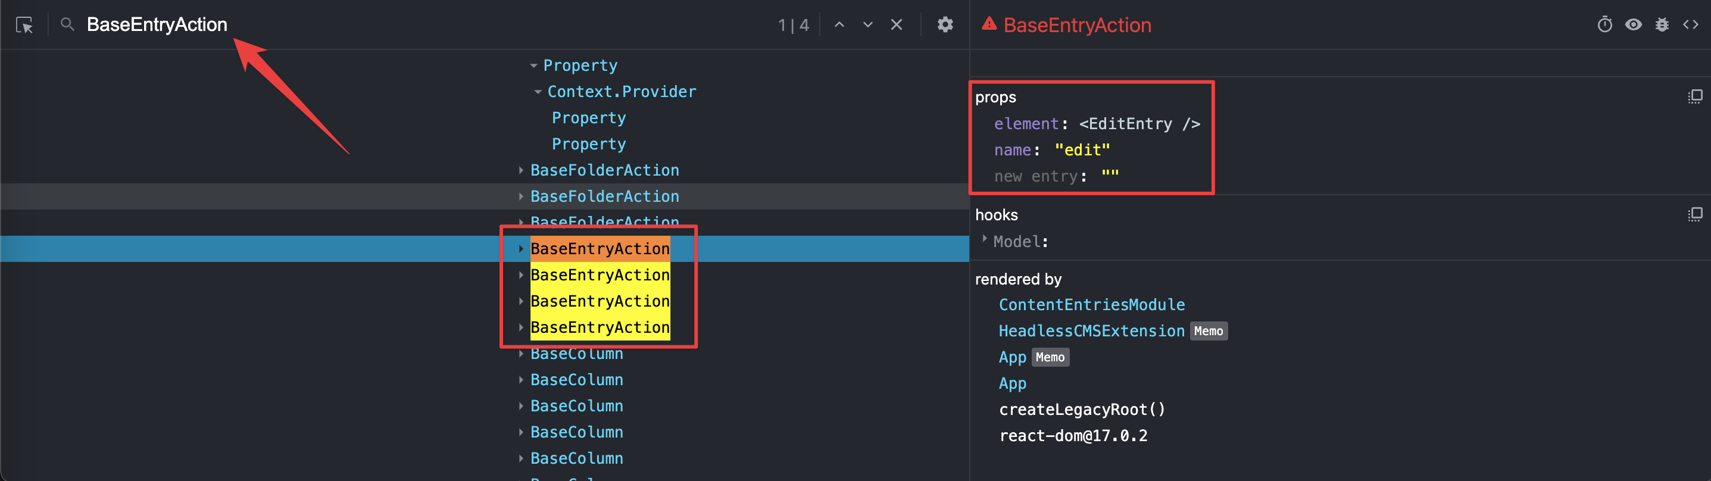1711x481 pixels.
Task: Expand the highlighted BaseFolderAction row
Action: coord(521,196)
